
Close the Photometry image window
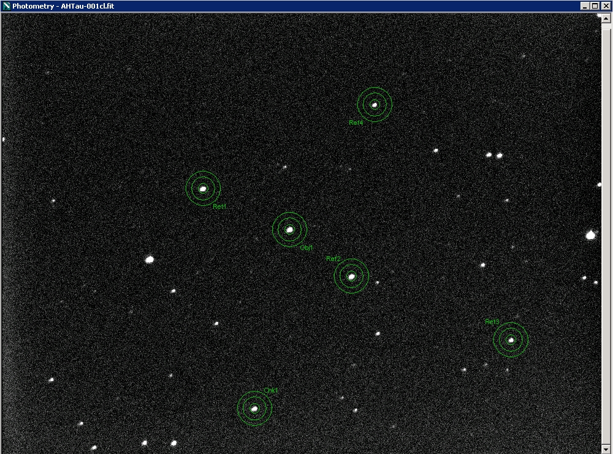click(605, 6)
